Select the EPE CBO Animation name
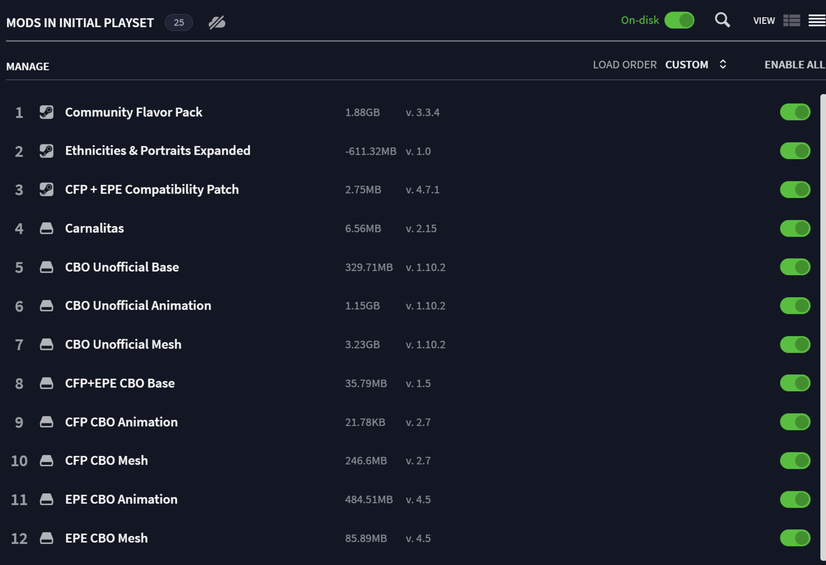Viewport: 826px width, 565px height. (x=121, y=499)
